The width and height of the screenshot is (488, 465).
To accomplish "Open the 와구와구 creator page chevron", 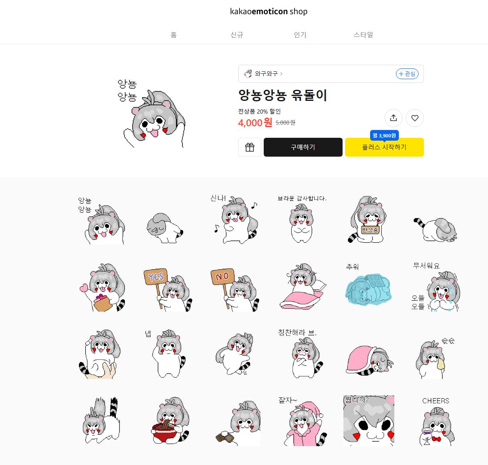I will (281, 74).
